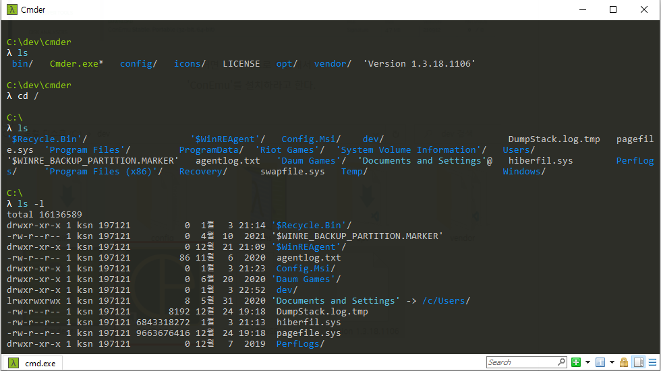Viewport: 661px width, 371px height.
Task: Click the 'Version 1.3.18.1106' entry
Action: tap(420, 63)
